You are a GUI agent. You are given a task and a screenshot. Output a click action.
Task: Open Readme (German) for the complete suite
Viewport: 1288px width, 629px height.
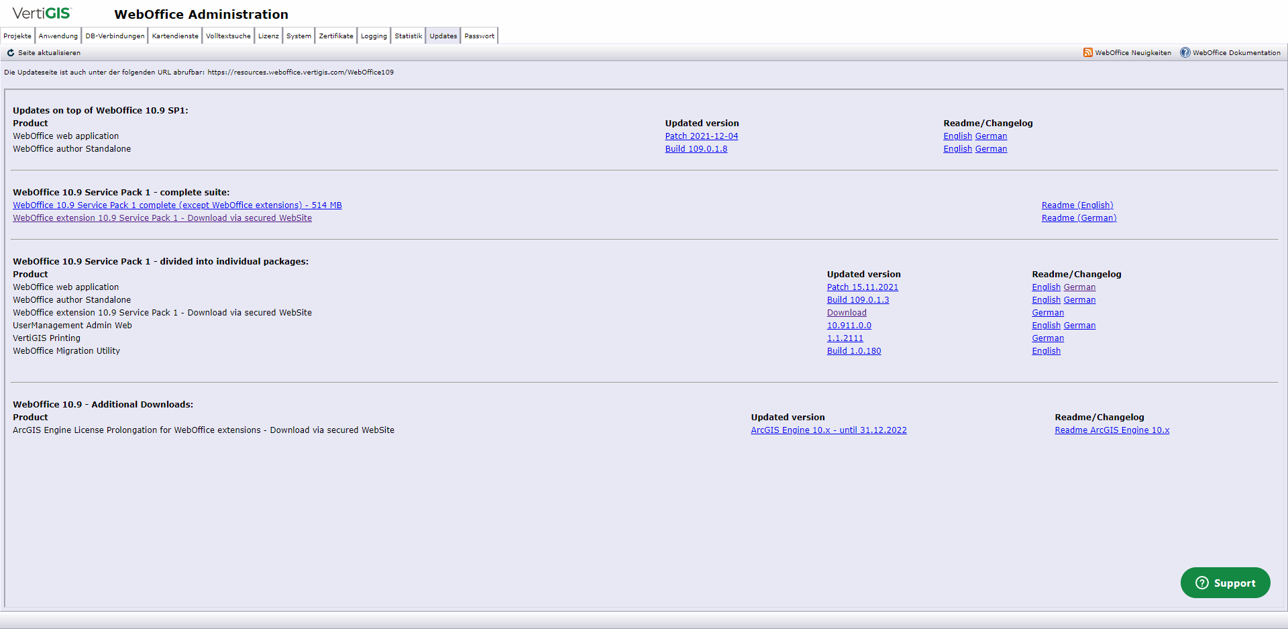click(x=1079, y=217)
